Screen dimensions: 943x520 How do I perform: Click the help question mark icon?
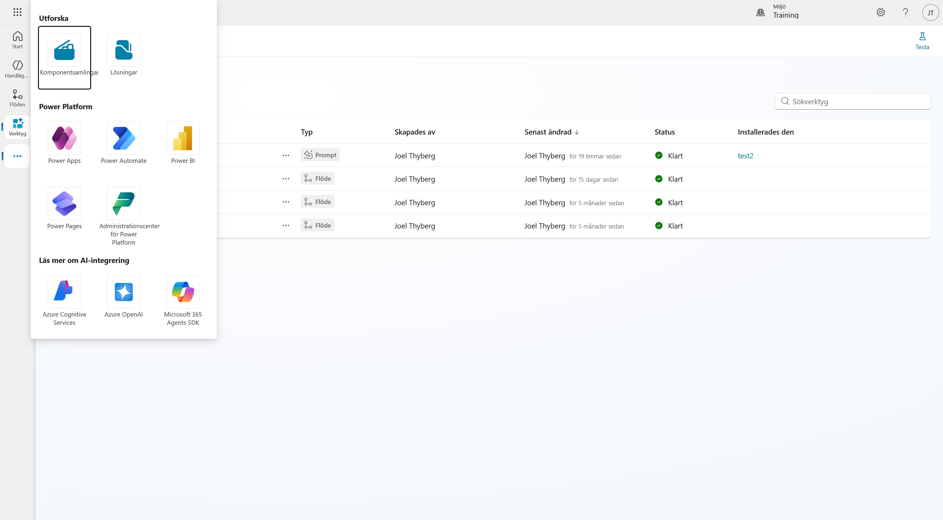[x=905, y=12]
